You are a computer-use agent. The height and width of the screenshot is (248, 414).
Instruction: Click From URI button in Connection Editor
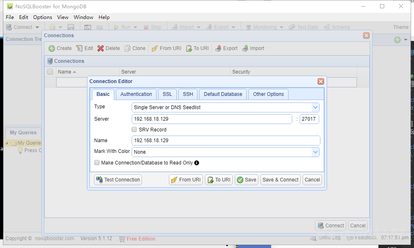(186, 180)
